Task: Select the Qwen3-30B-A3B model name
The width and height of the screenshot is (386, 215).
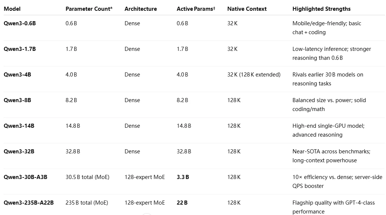Action: coord(25,177)
